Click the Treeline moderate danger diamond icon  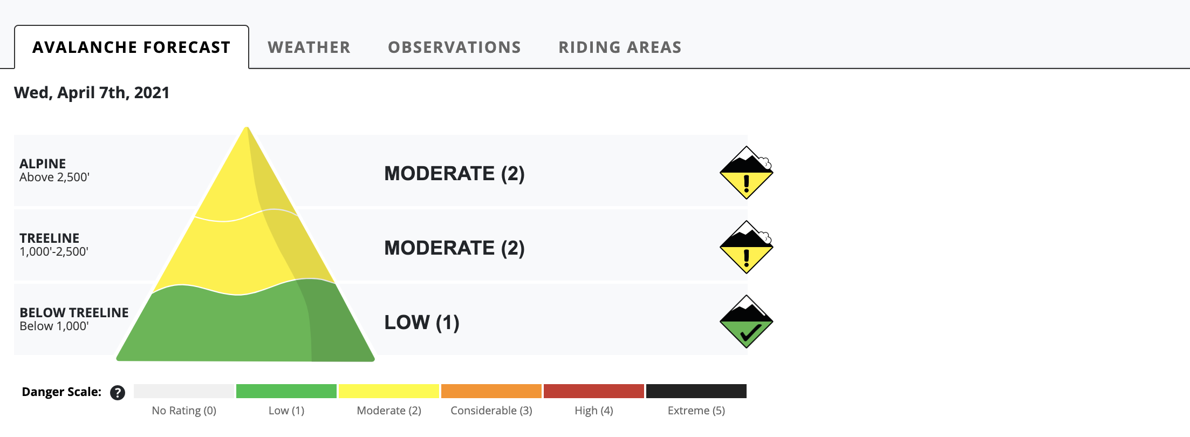click(747, 247)
